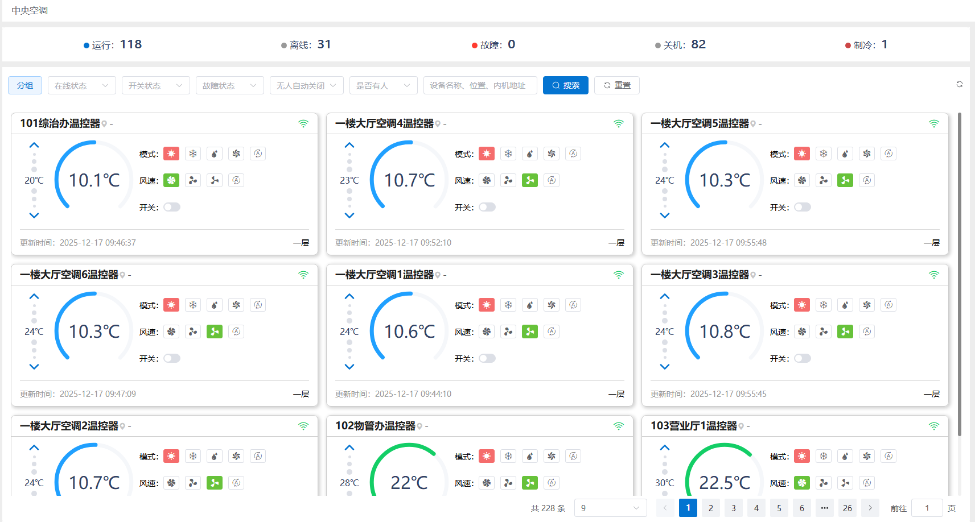Select high fan speed on 一楼大厅空调1温控器
Image resolution: width=975 pixels, height=522 pixels.
(x=487, y=332)
